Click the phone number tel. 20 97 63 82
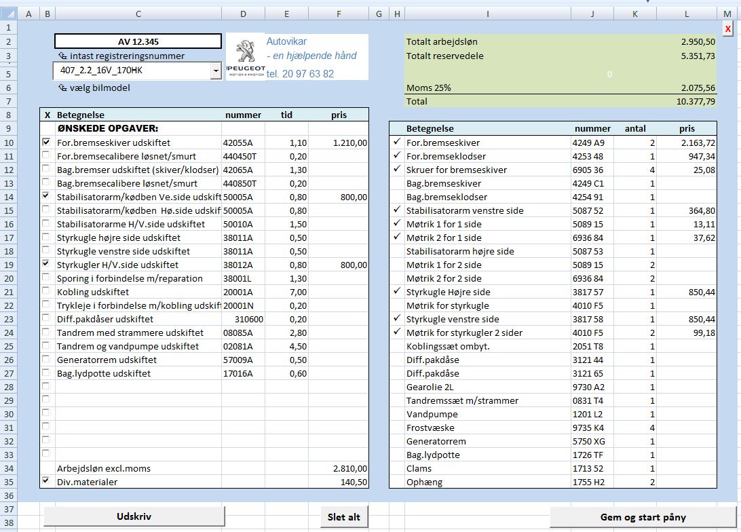This screenshot has width=741, height=532. point(300,74)
